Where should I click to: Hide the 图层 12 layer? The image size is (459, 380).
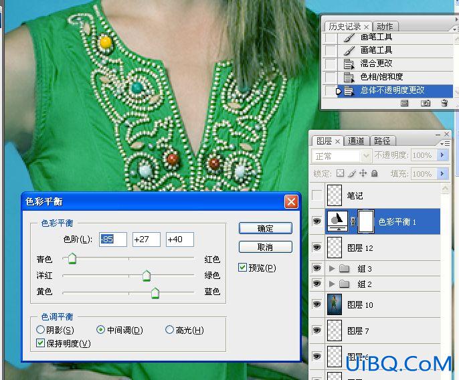316,248
